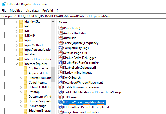Expand the DOMStorage subkey
This screenshot has height=114, width=166.
(21, 106)
